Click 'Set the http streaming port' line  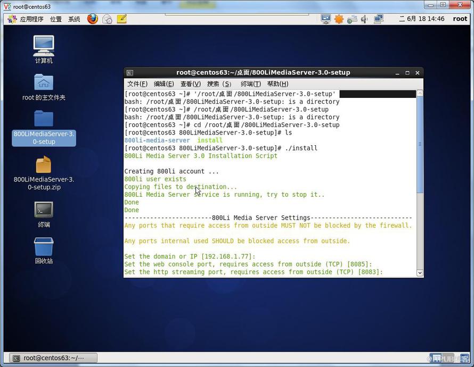click(254, 272)
